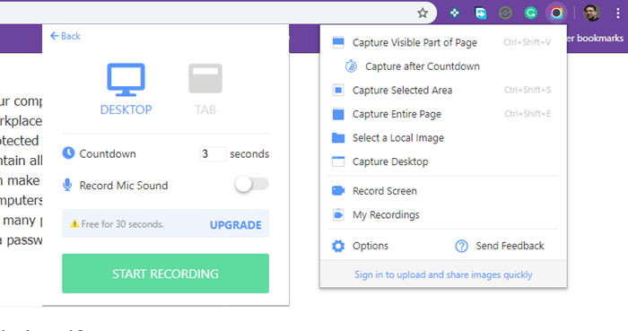
Task: Click the Awesome Screenshot extension icon
Action: click(x=556, y=13)
